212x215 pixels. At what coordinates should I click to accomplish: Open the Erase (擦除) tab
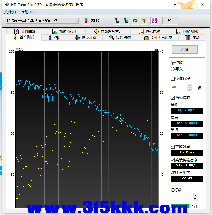pos(192,38)
